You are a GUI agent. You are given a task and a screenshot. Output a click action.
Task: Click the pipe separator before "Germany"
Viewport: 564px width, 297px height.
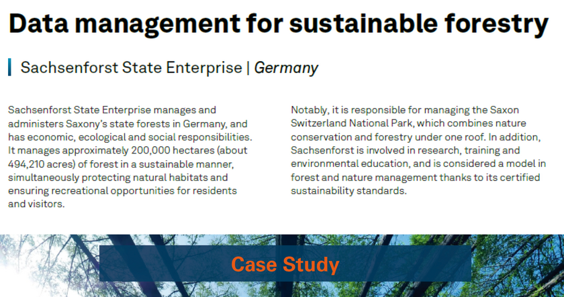pyautogui.click(x=248, y=68)
